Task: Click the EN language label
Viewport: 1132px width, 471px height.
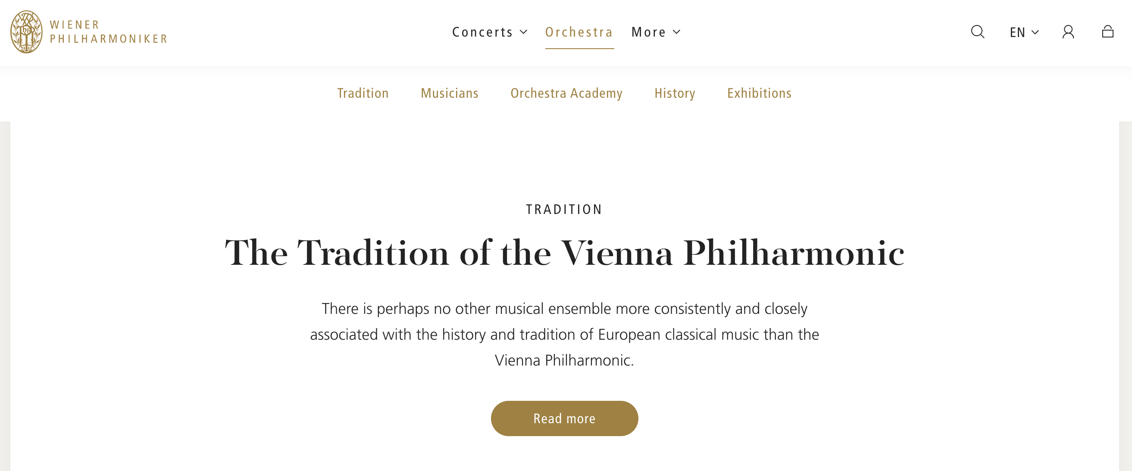Action: (1017, 32)
